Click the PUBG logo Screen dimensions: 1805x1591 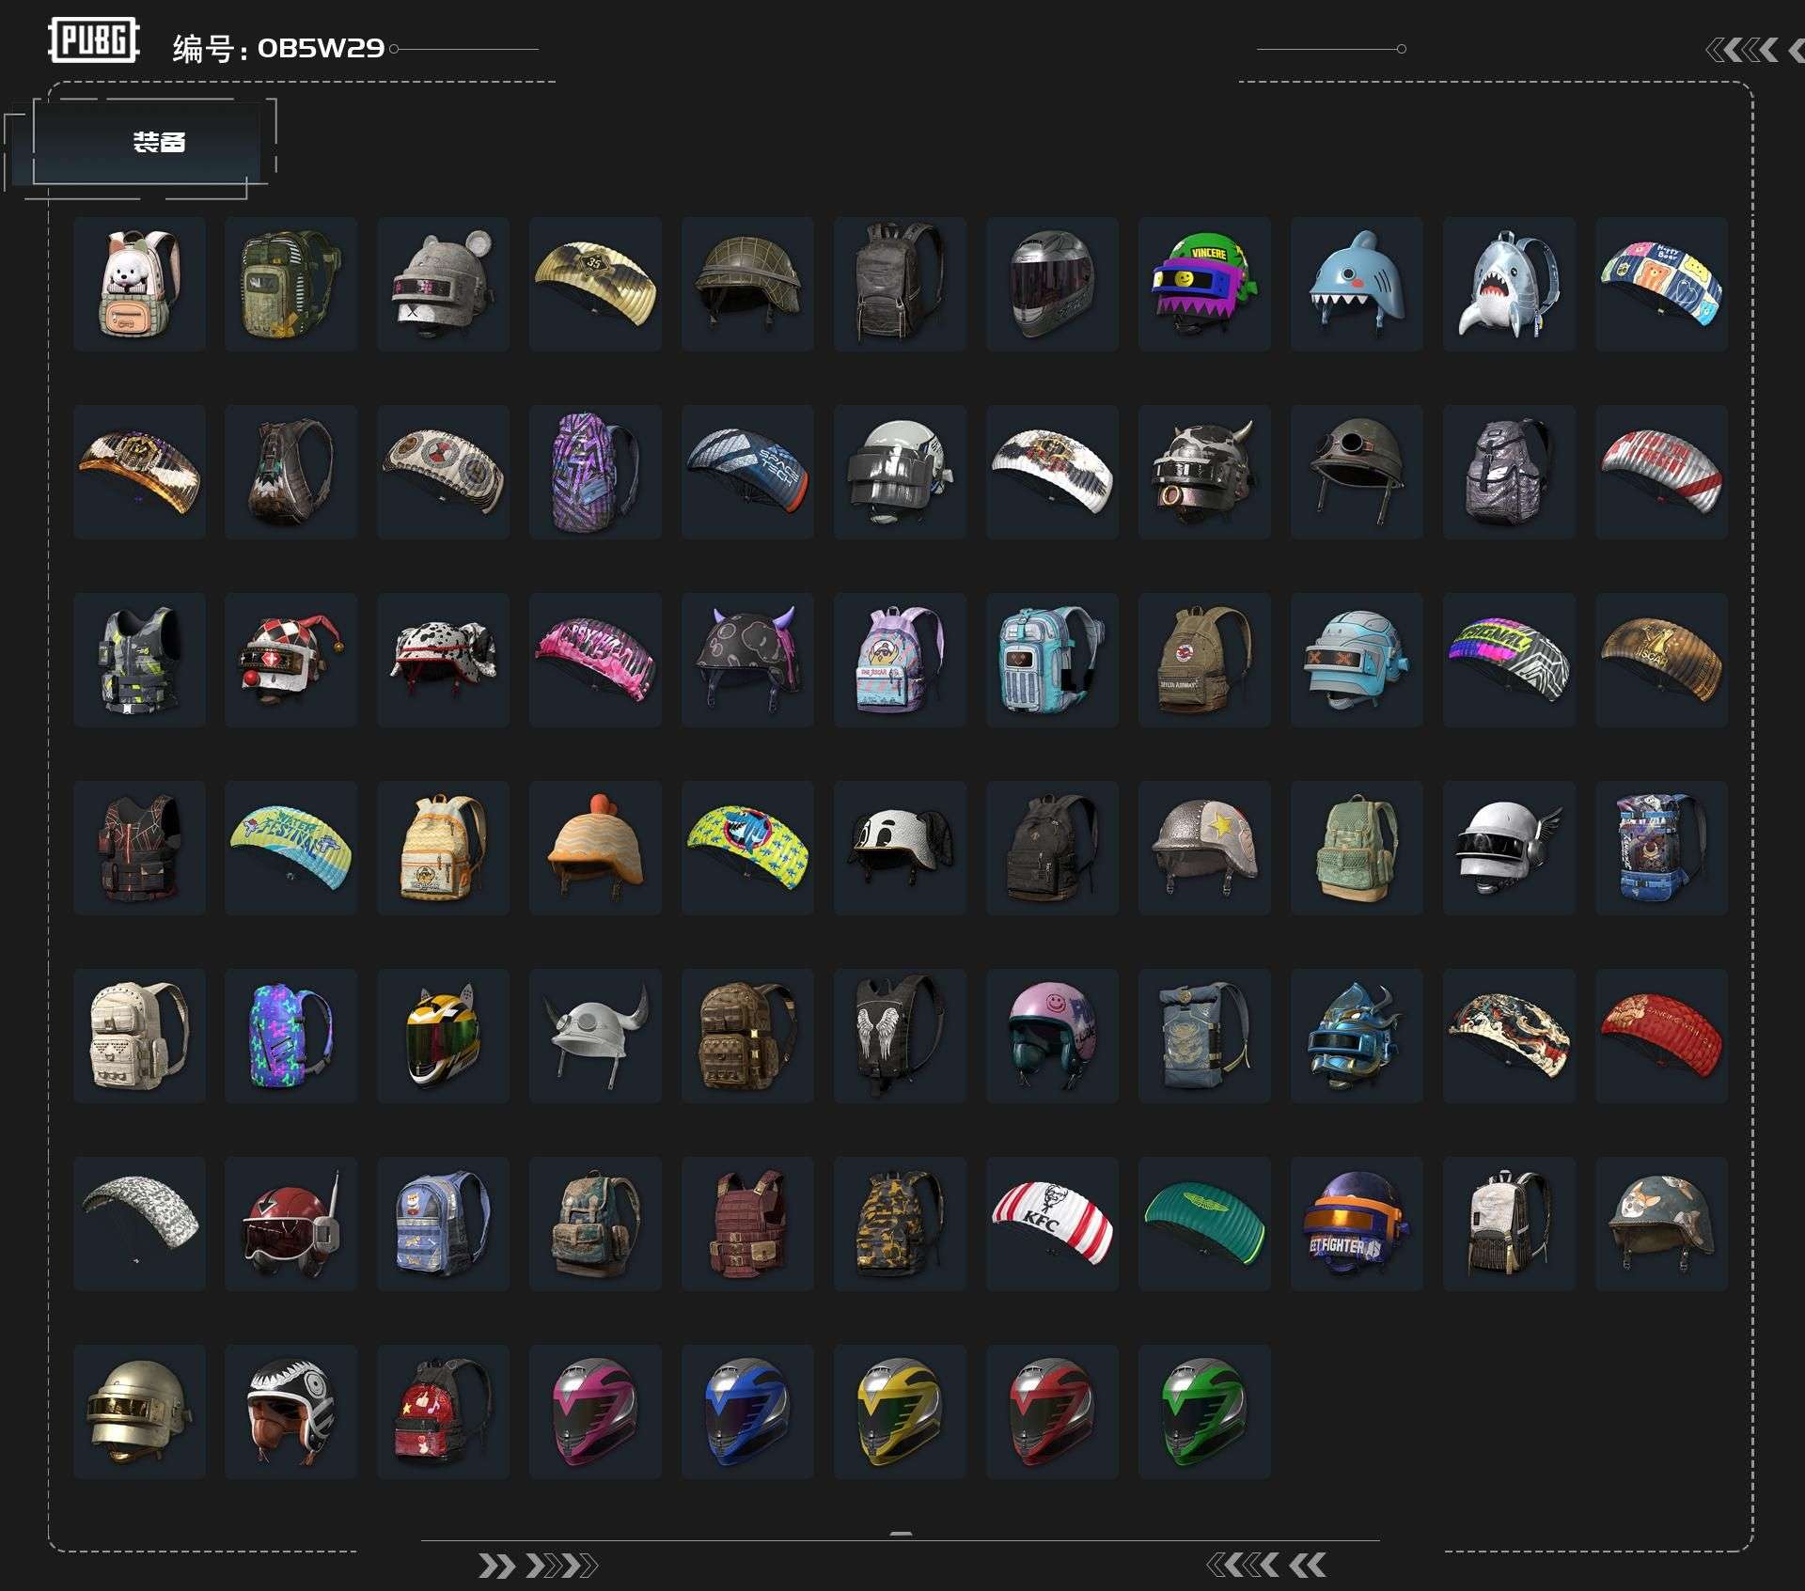[x=93, y=41]
